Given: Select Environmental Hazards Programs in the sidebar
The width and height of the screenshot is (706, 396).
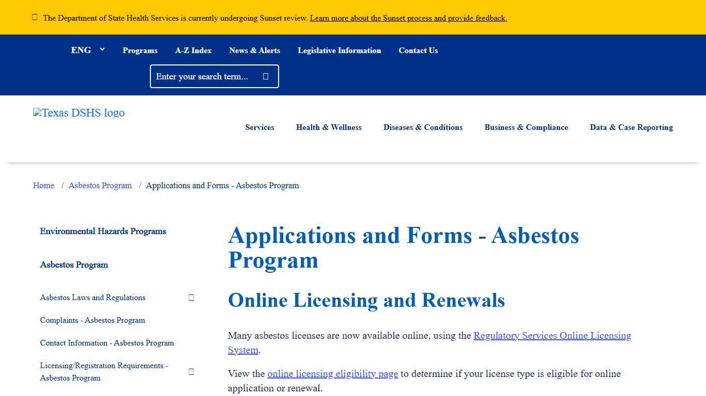Looking at the screenshot, I should tap(103, 231).
